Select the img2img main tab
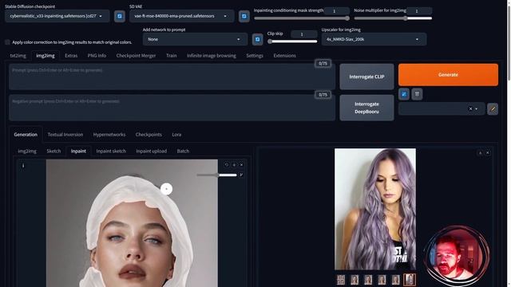511x287 pixels. (x=46, y=56)
